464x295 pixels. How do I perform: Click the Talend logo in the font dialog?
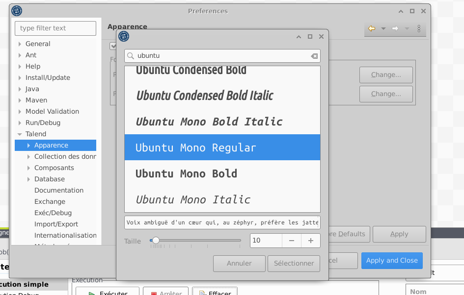pyautogui.click(x=124, y=36)
